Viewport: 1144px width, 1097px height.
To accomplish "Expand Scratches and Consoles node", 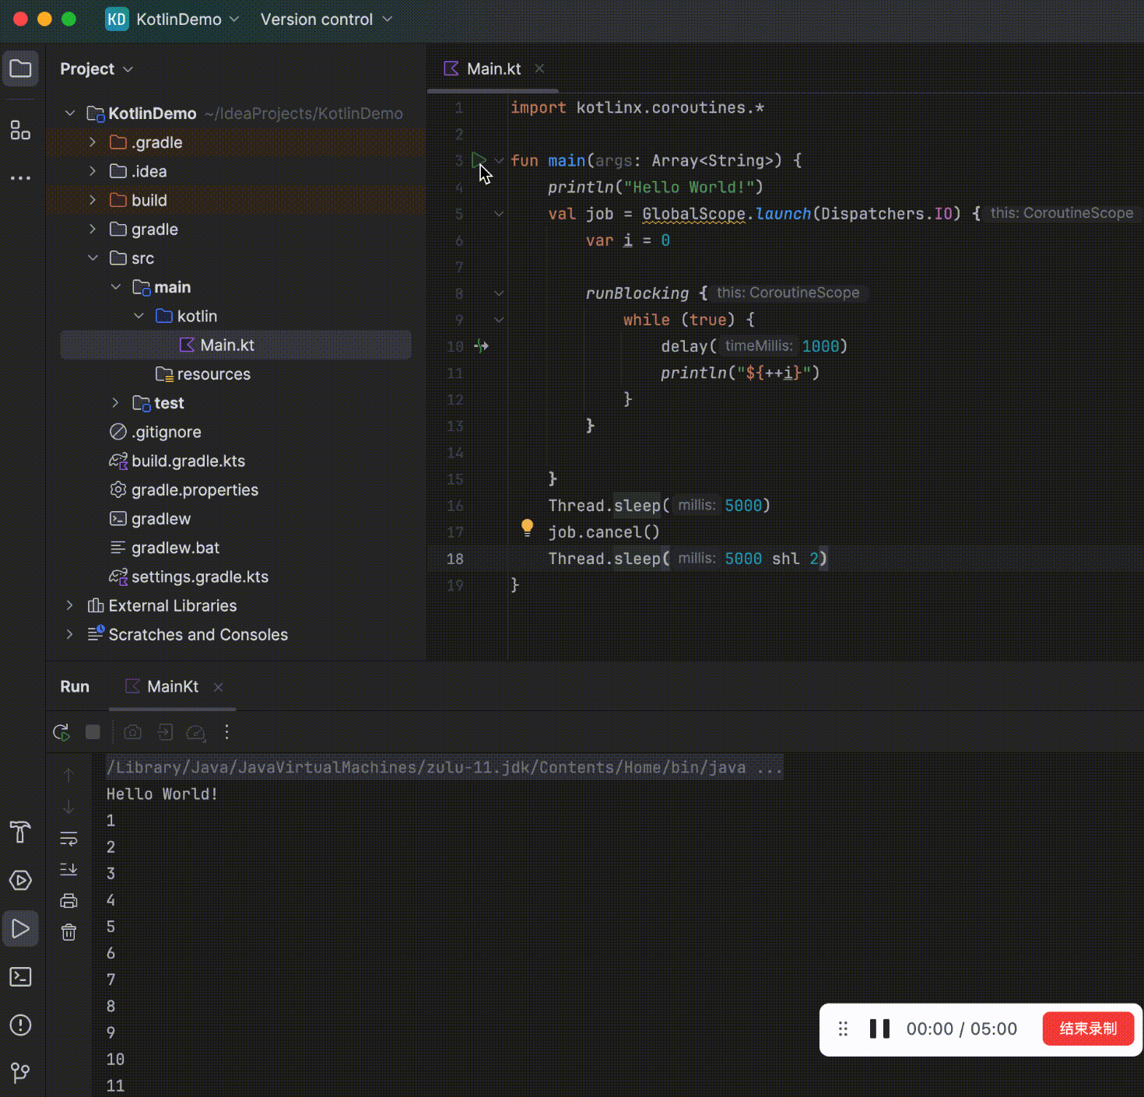I will [70, 634].
